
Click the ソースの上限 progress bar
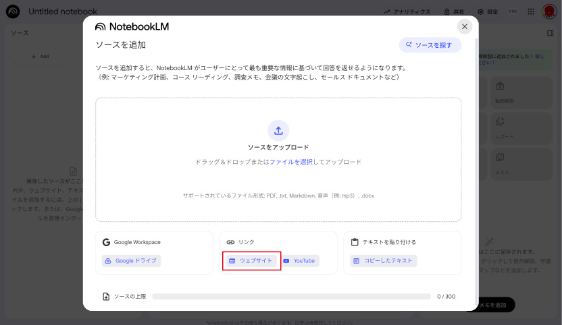click(x=291, y=296)
